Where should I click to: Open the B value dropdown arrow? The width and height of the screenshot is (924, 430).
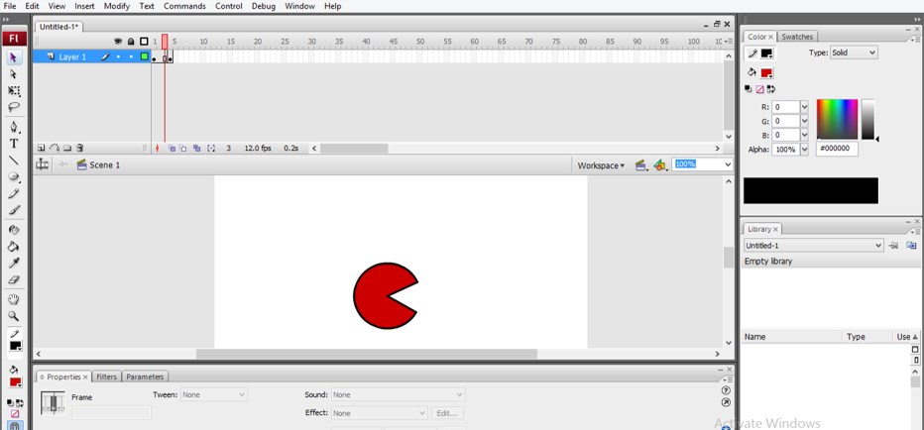point(804,136)
